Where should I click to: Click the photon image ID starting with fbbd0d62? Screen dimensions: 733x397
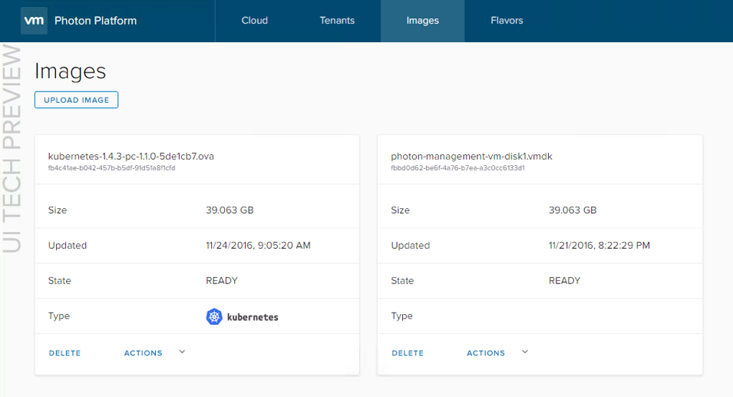coord(457,168)
